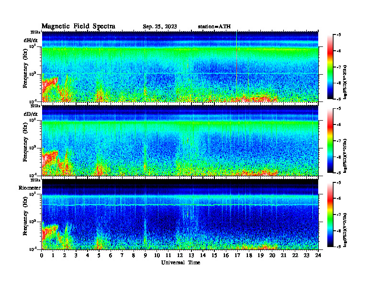Click the 'Magnetic Field Spectra' title text
The image size is (379, 293).
78,26
